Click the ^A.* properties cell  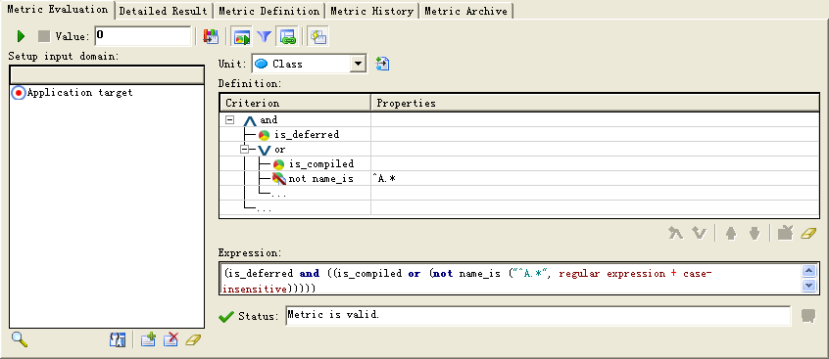[x=595, y=178]
